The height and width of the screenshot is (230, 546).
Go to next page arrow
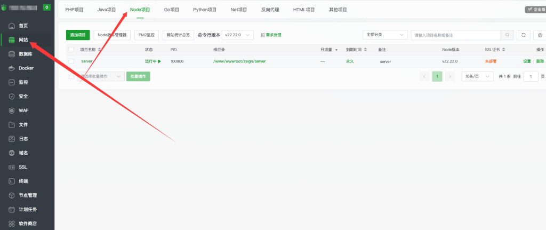coord(450,76)
